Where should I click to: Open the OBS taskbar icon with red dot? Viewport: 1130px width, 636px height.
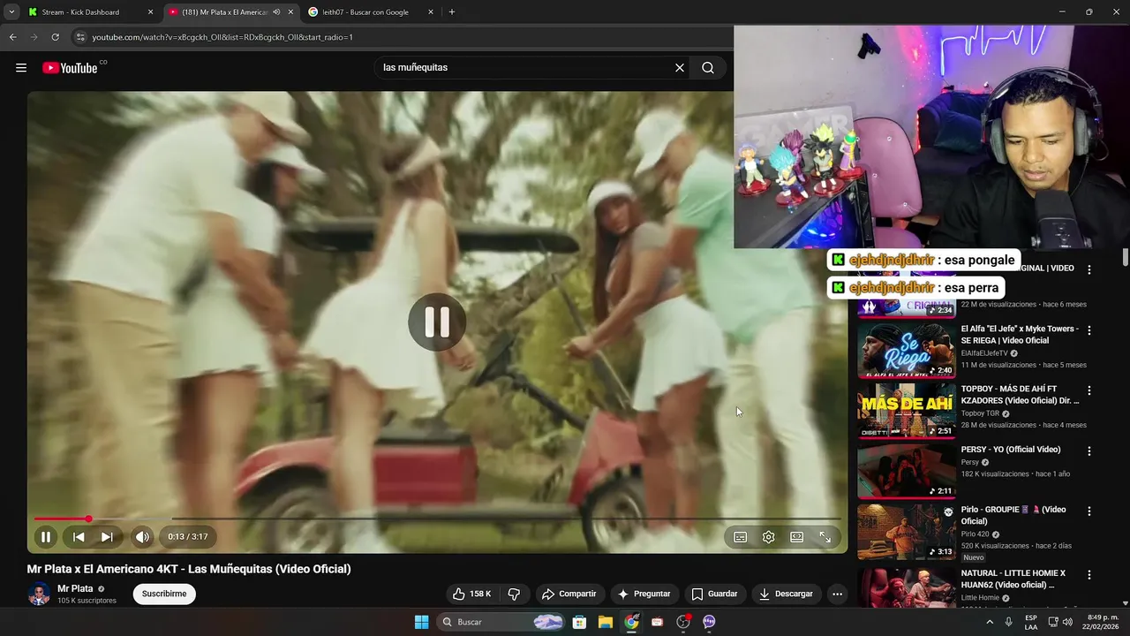click(x=683, y=622)
